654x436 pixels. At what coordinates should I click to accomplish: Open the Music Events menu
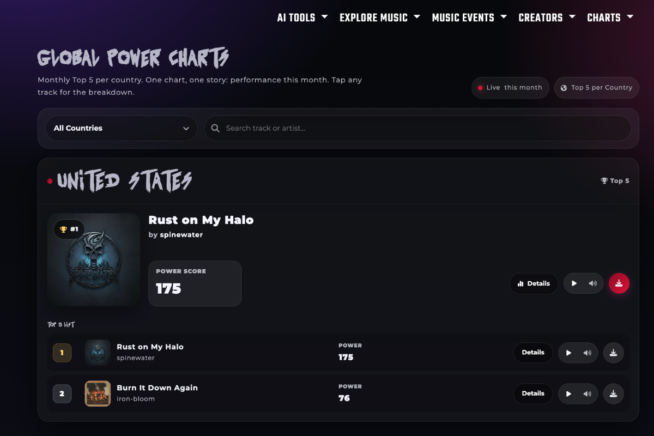coord(469,17)
